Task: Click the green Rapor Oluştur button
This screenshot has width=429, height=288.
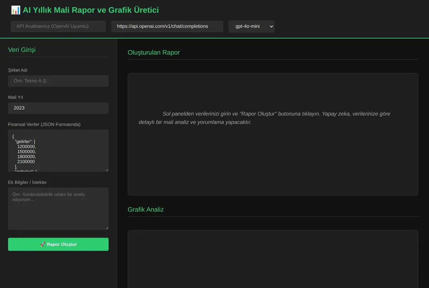Action: point(58,244)
